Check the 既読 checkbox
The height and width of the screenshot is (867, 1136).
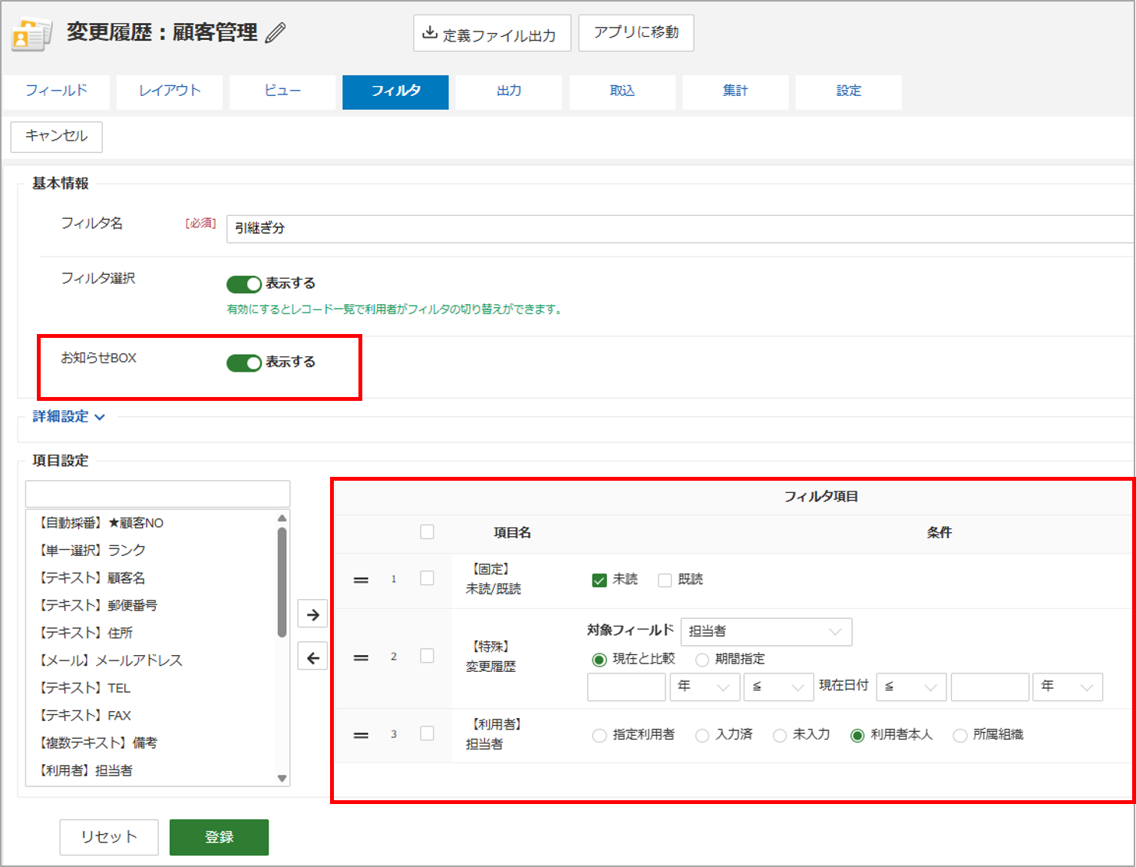[x=665, y=581]
